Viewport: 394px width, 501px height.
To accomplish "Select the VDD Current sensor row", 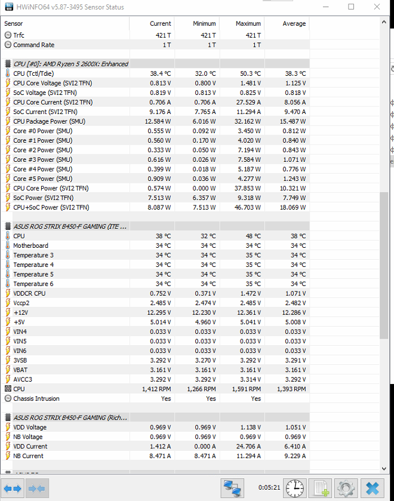I will click(x=155, y=446).
